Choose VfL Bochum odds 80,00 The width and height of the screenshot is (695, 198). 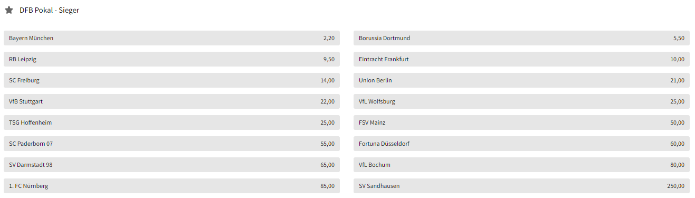pyautogui.click(x=521, y=165)
